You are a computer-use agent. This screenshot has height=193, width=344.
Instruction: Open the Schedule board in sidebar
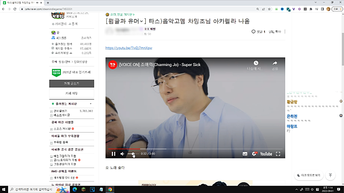click(62, 129)
